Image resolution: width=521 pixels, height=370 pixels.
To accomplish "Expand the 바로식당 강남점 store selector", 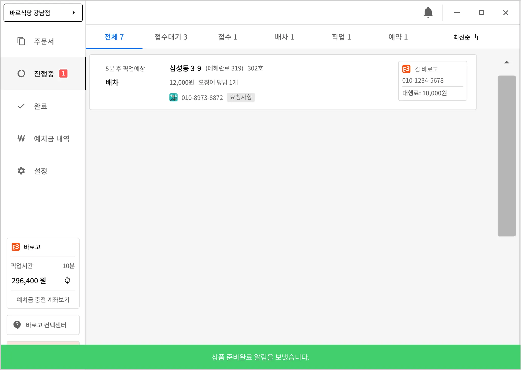I will [43, 13].
